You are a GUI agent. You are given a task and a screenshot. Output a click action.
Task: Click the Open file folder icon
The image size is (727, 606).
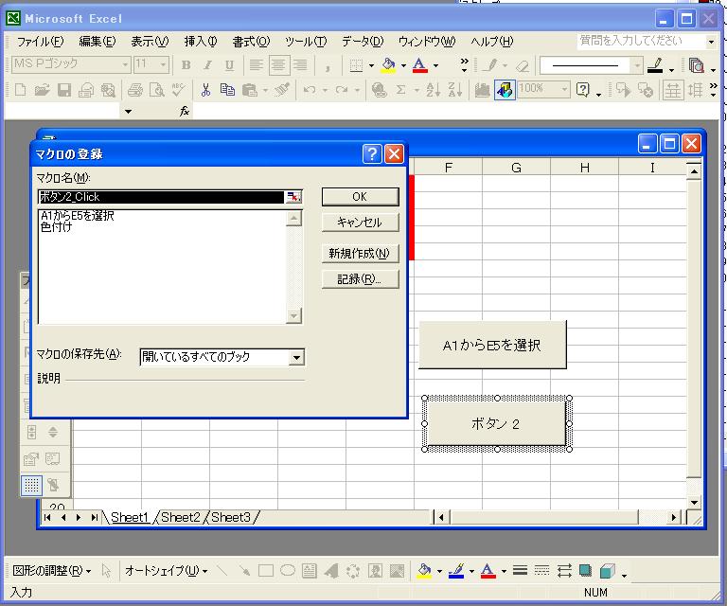point(43,90)
